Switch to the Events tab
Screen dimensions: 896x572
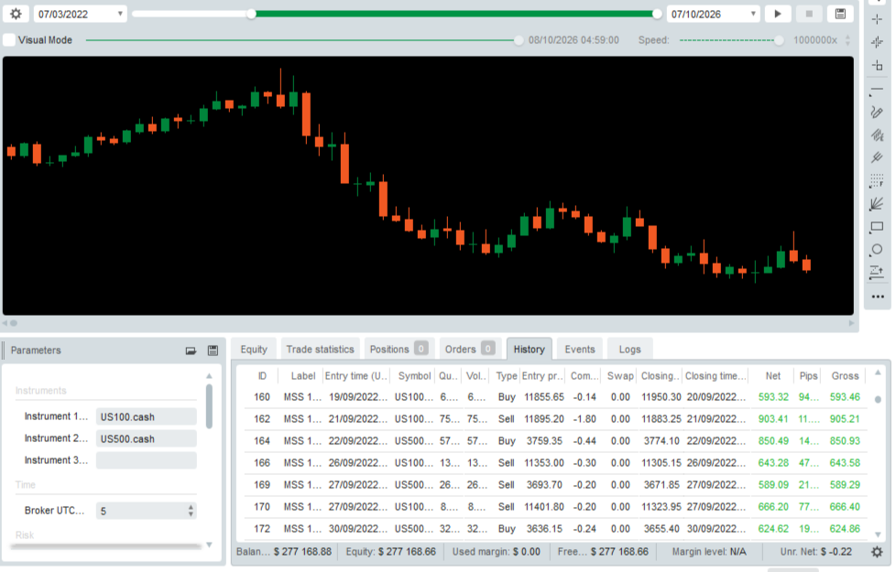580,350
